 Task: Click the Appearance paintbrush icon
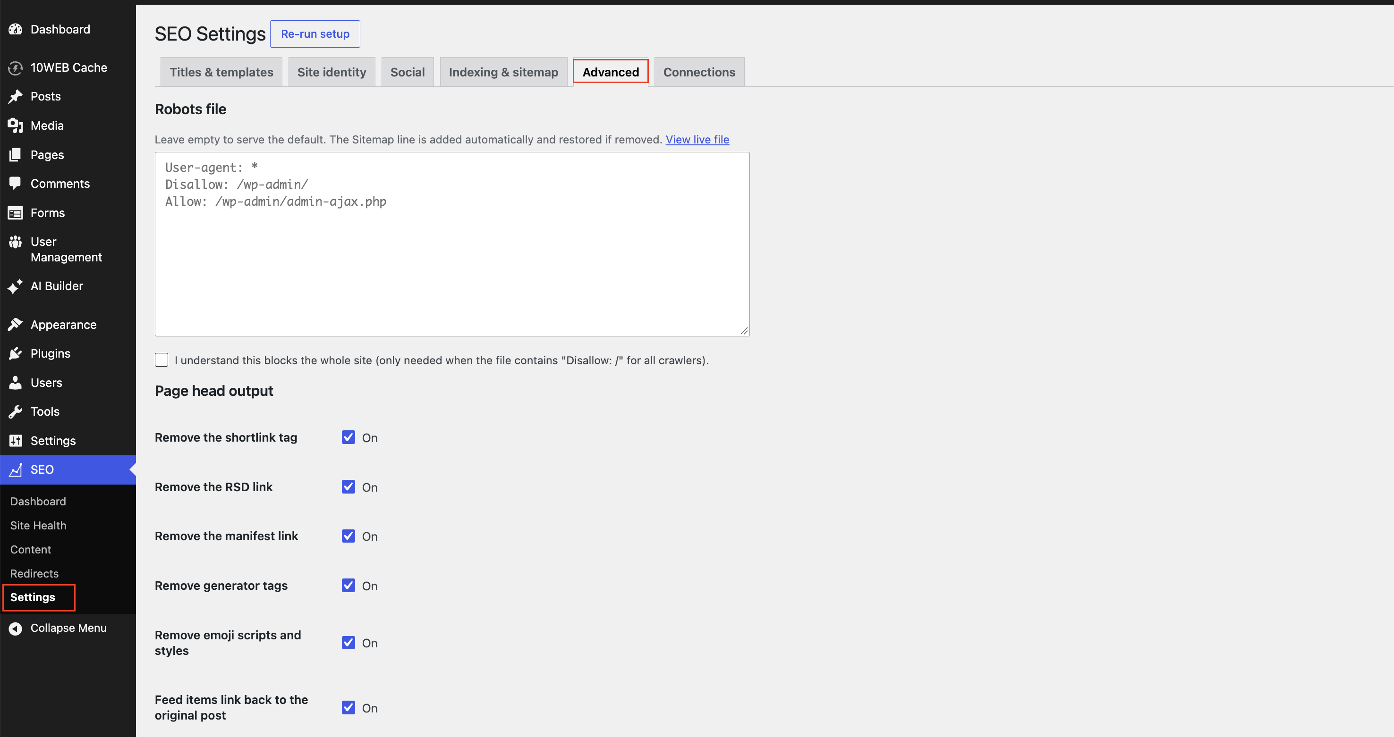pos(15,325)
